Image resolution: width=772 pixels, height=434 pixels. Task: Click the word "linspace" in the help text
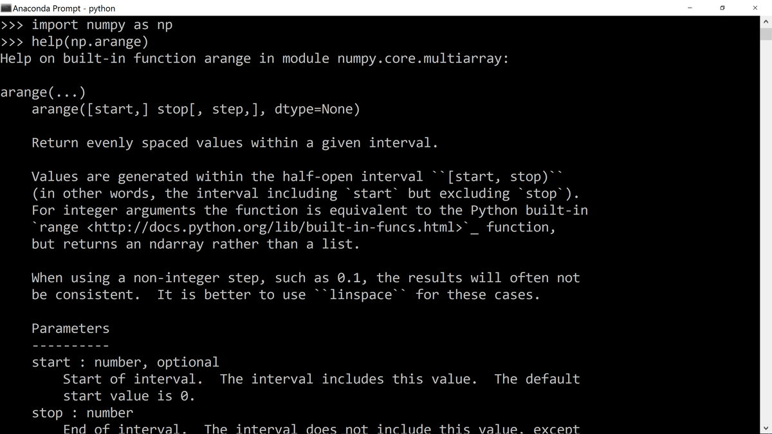[x=361, y=295]
